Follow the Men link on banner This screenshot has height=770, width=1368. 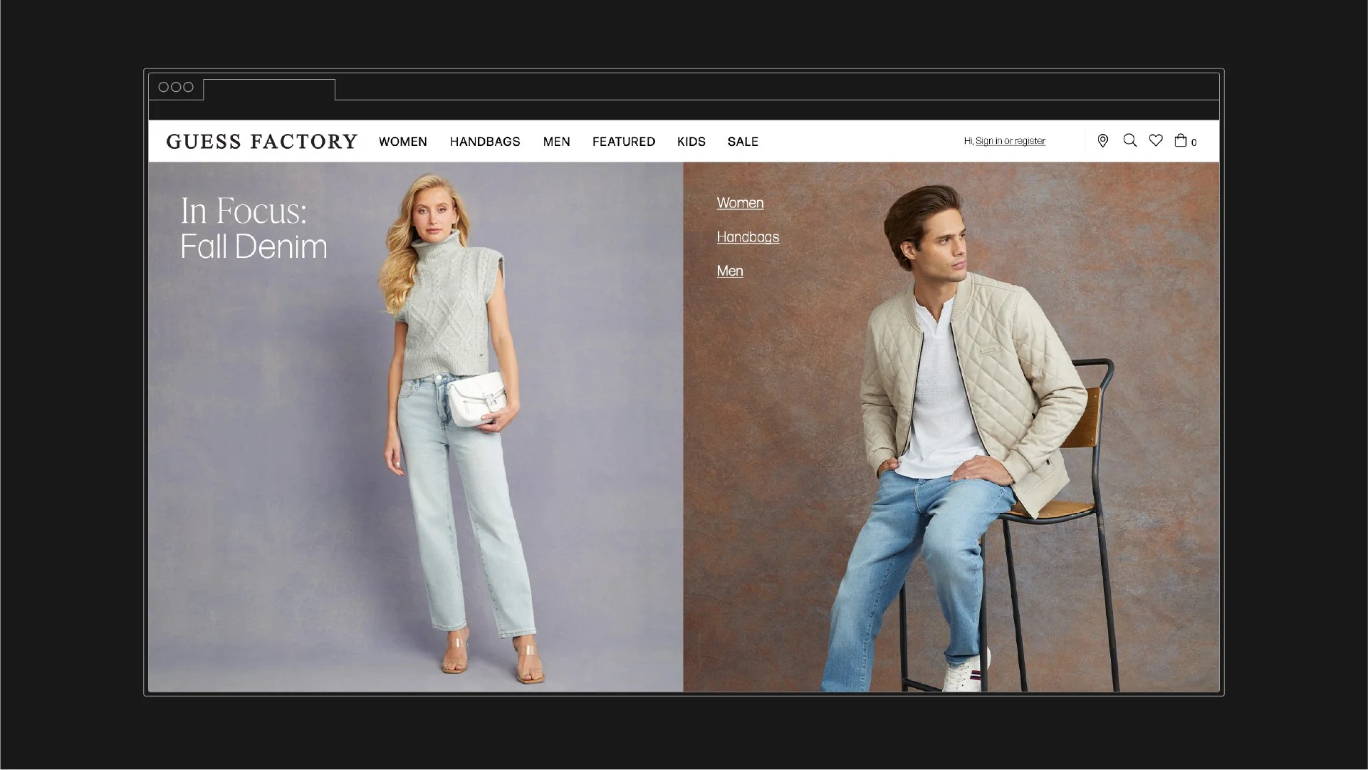[x=730, y=271]
